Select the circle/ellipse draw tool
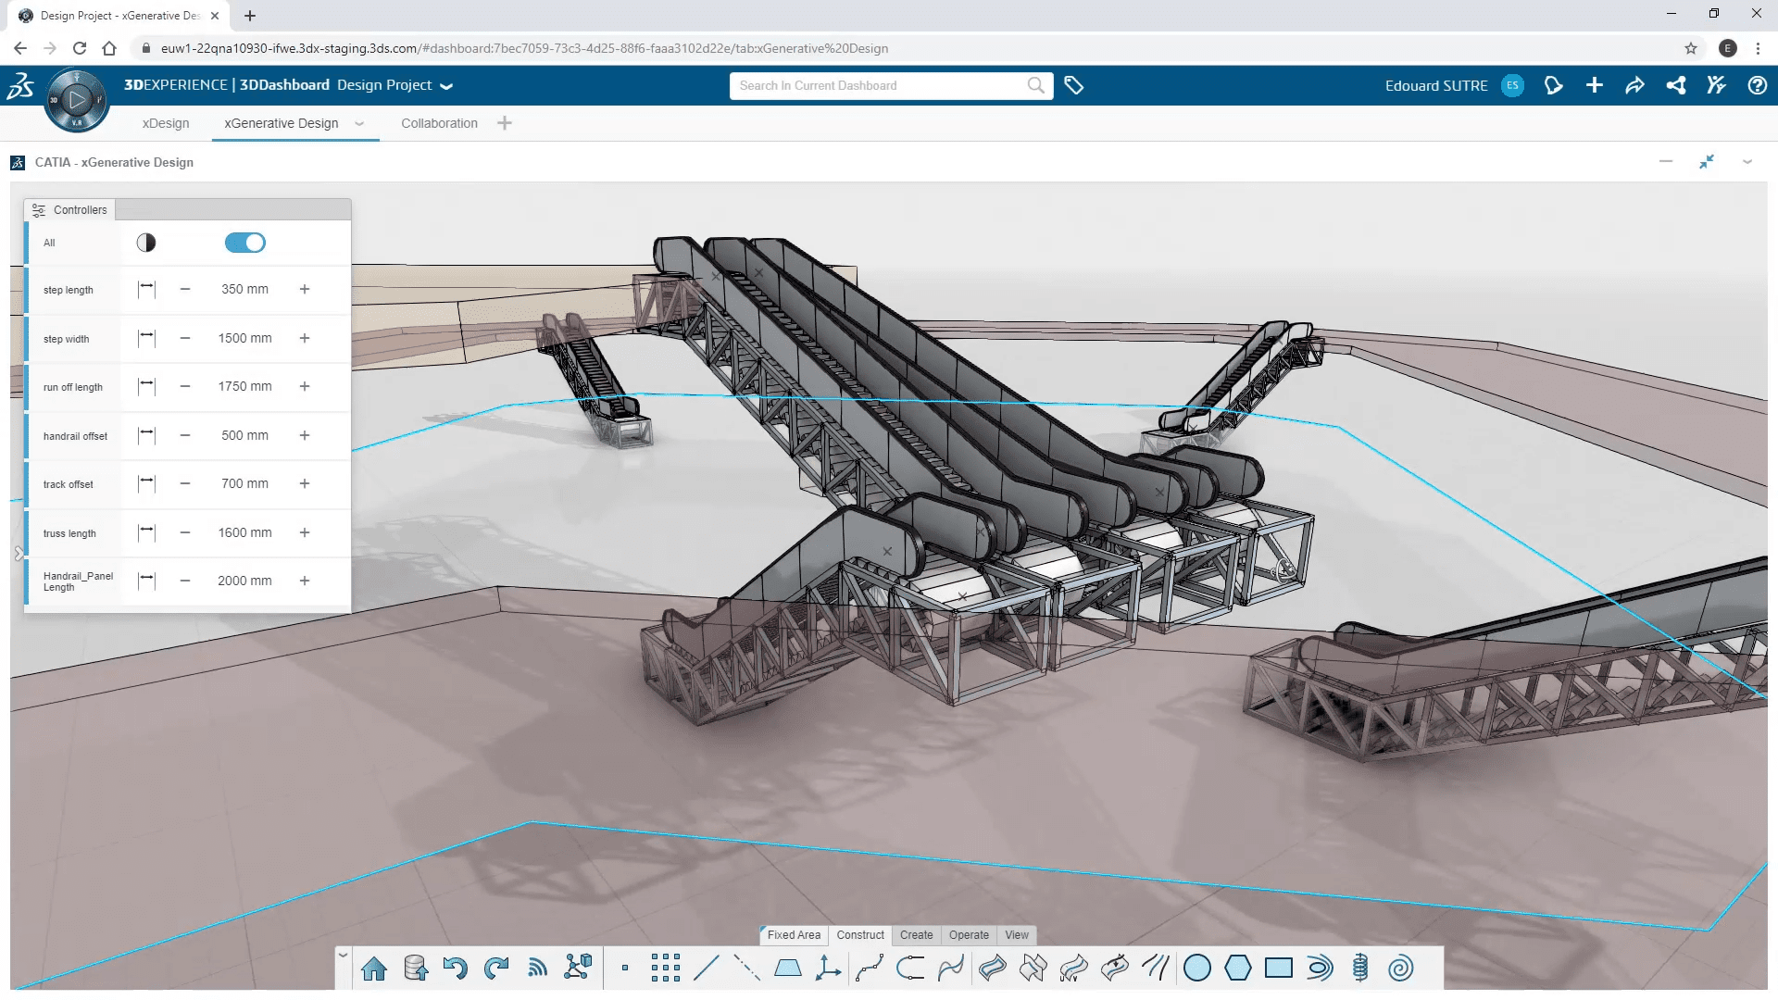1778x1000 pixels. coord(1196,969)
